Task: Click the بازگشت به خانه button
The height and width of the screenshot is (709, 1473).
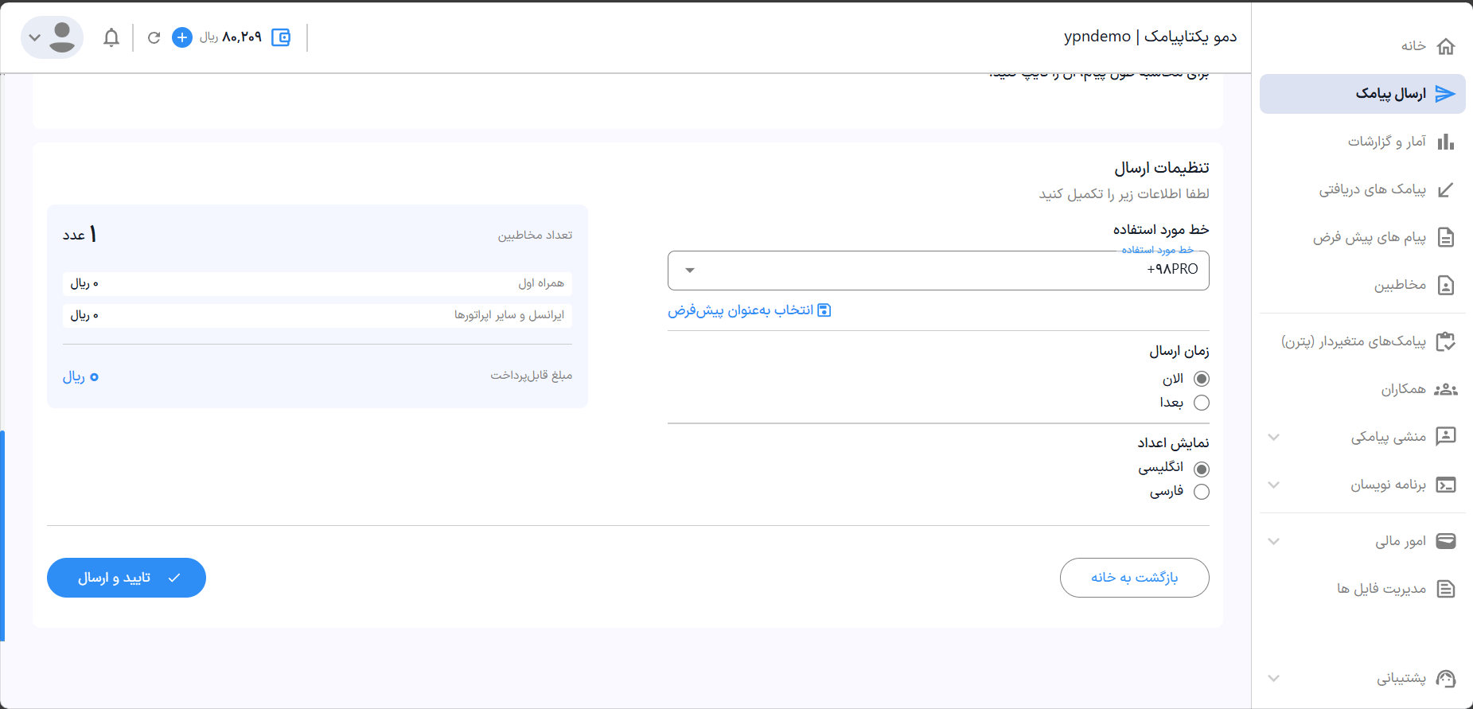Action: (1134, 578)
